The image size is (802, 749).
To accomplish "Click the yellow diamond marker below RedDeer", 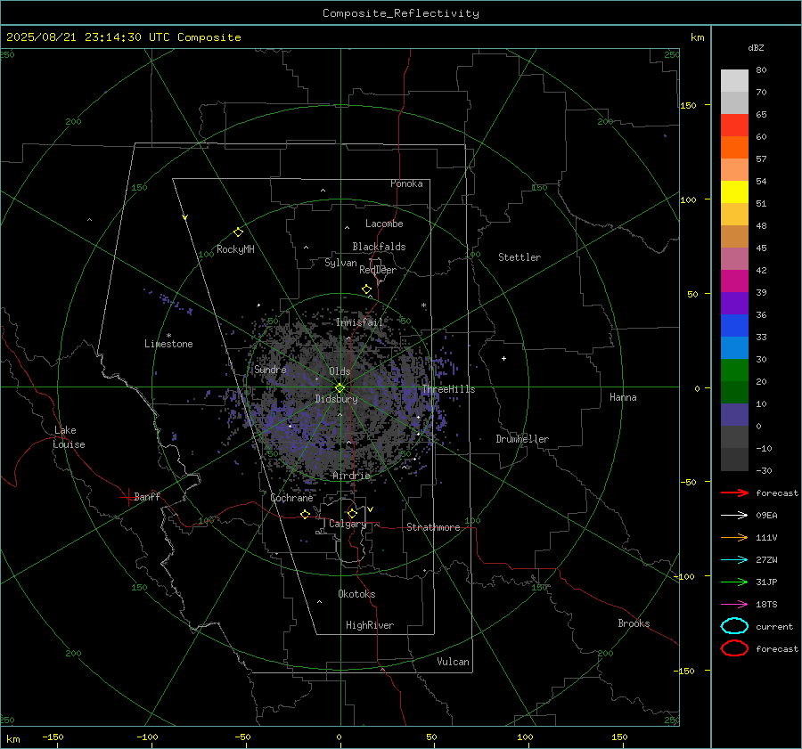I will click(x=366, y=289).
